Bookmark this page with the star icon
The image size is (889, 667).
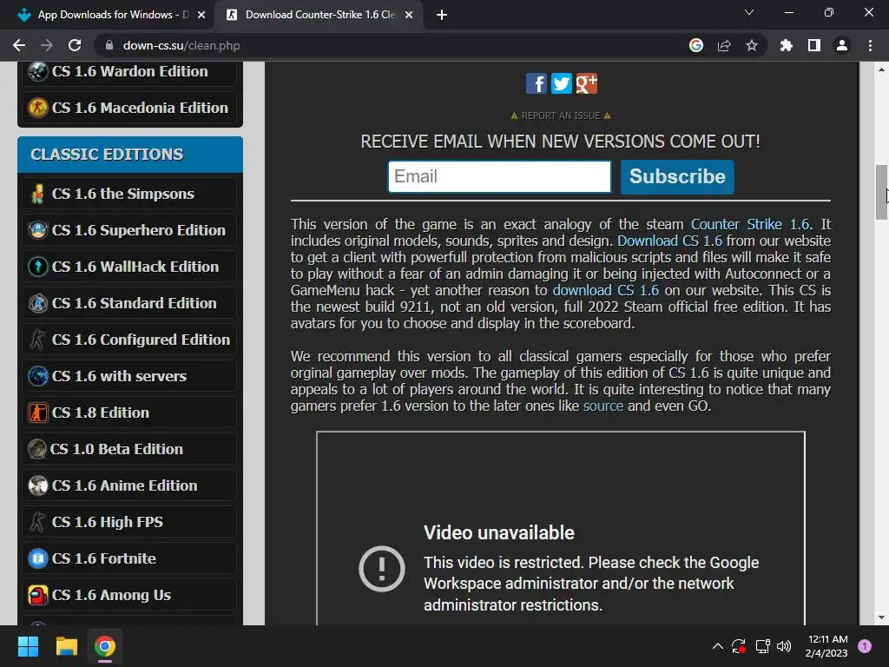(x=752, y=45)
